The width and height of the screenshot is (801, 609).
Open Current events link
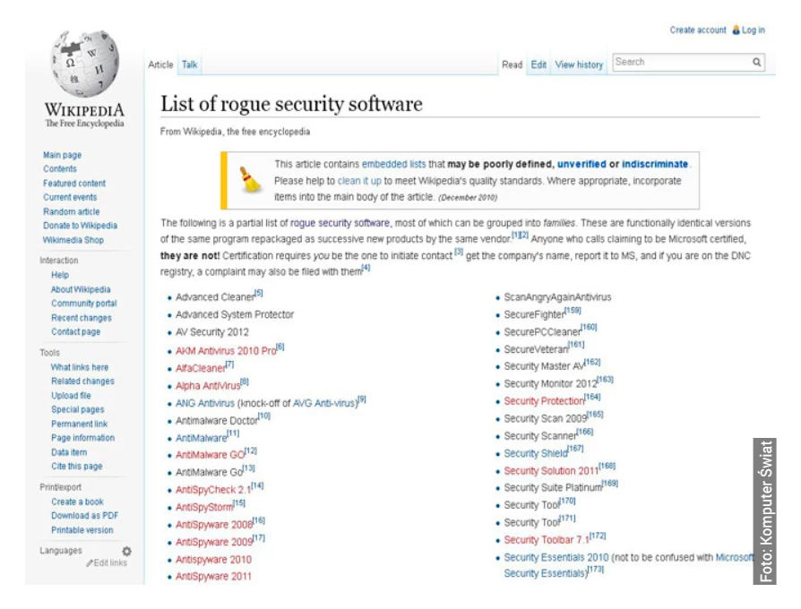point(70,197)
